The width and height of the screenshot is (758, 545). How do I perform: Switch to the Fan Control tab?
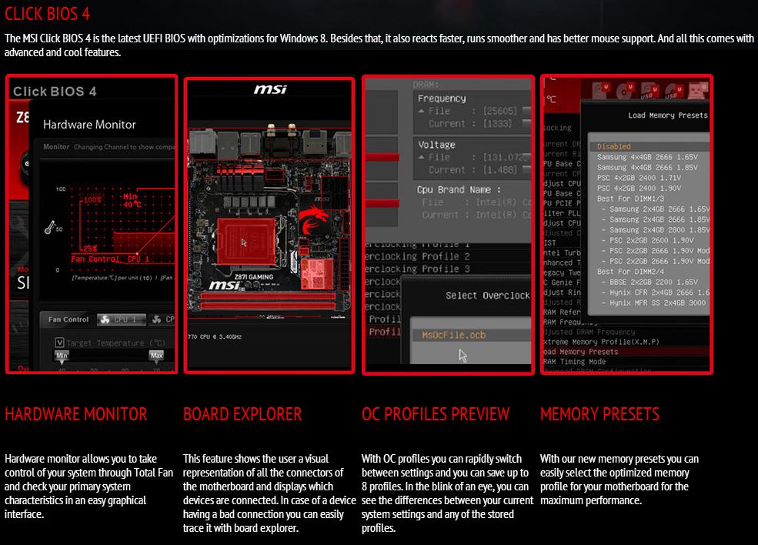68,319
